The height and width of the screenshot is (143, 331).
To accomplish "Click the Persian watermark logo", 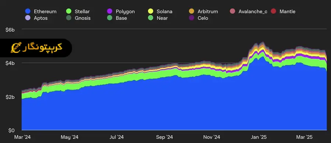I will pyautogui.click(x=36, y=48).
